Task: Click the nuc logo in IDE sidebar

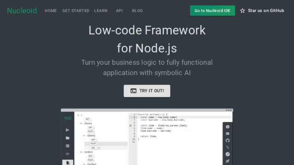Action: pos(68,118)
